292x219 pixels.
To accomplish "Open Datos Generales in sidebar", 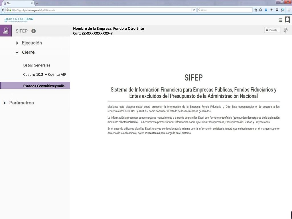I will 37,65.
